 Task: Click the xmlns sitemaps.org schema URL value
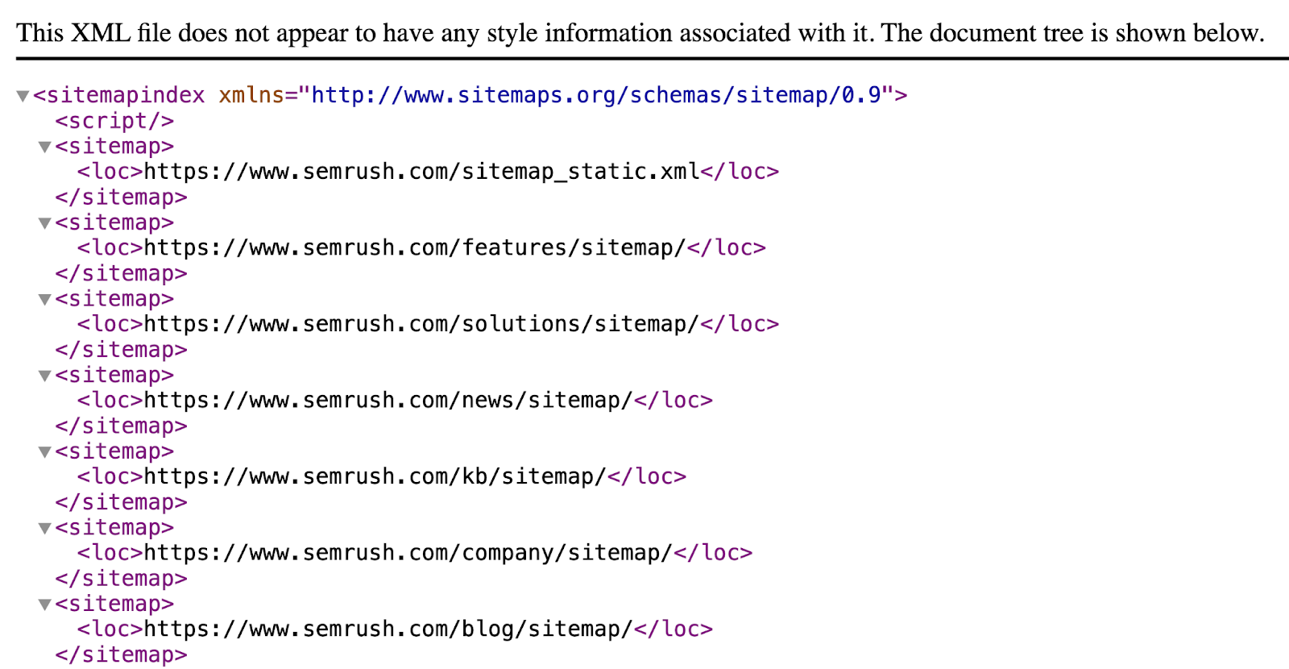(596, 95)
